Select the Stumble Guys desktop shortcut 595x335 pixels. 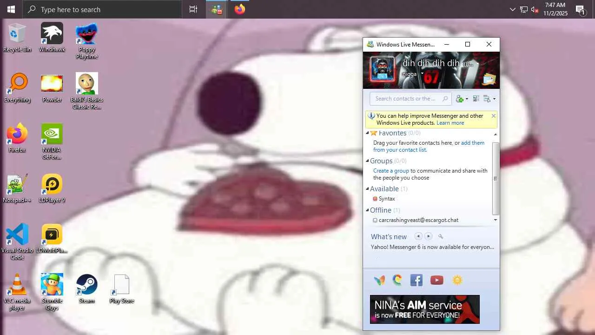[52, 292]
